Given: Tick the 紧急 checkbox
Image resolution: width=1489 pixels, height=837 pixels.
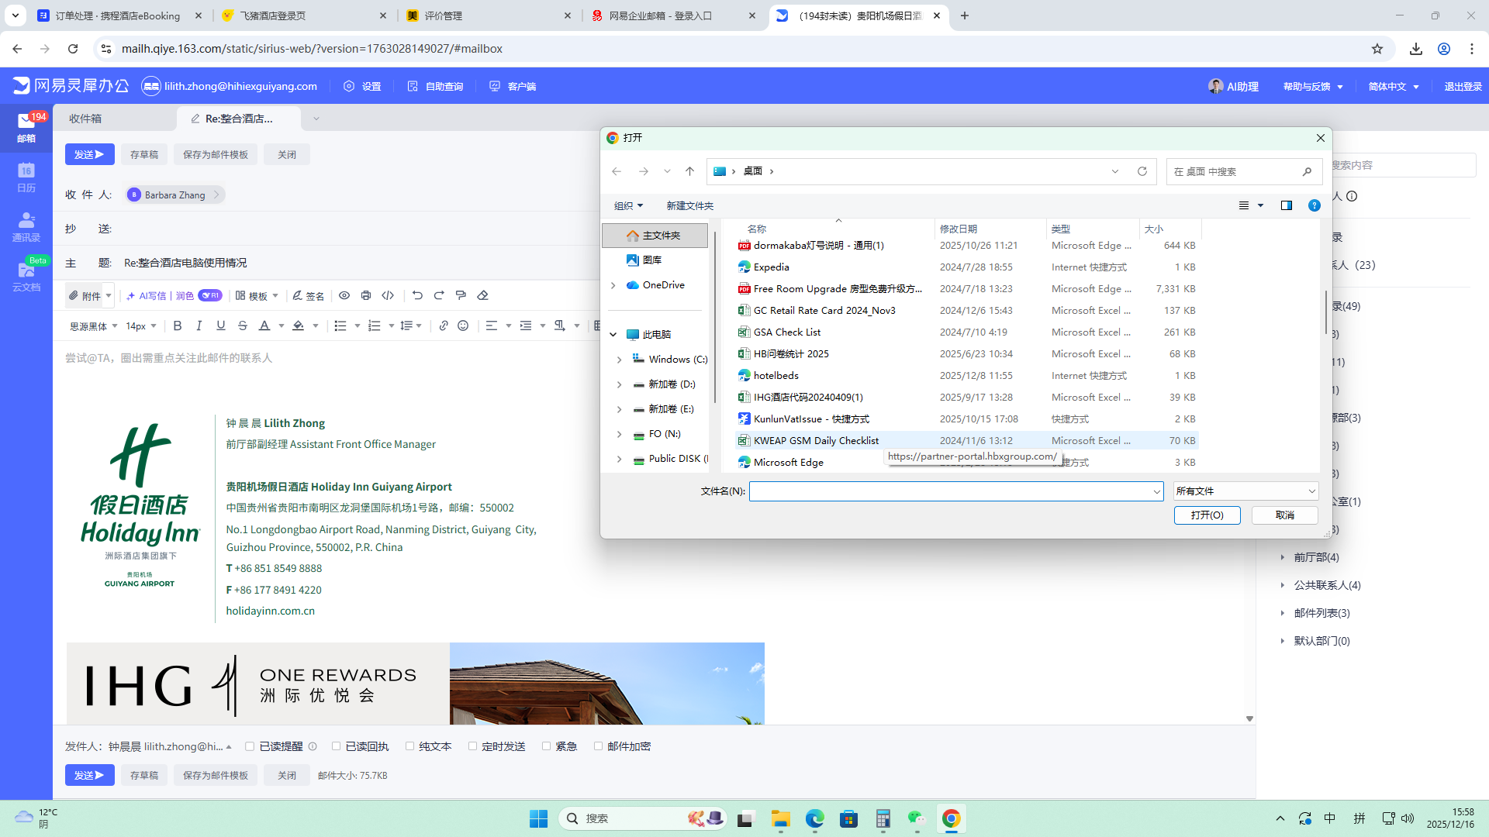Looking at the screenshot, I should tap(547, 746).
